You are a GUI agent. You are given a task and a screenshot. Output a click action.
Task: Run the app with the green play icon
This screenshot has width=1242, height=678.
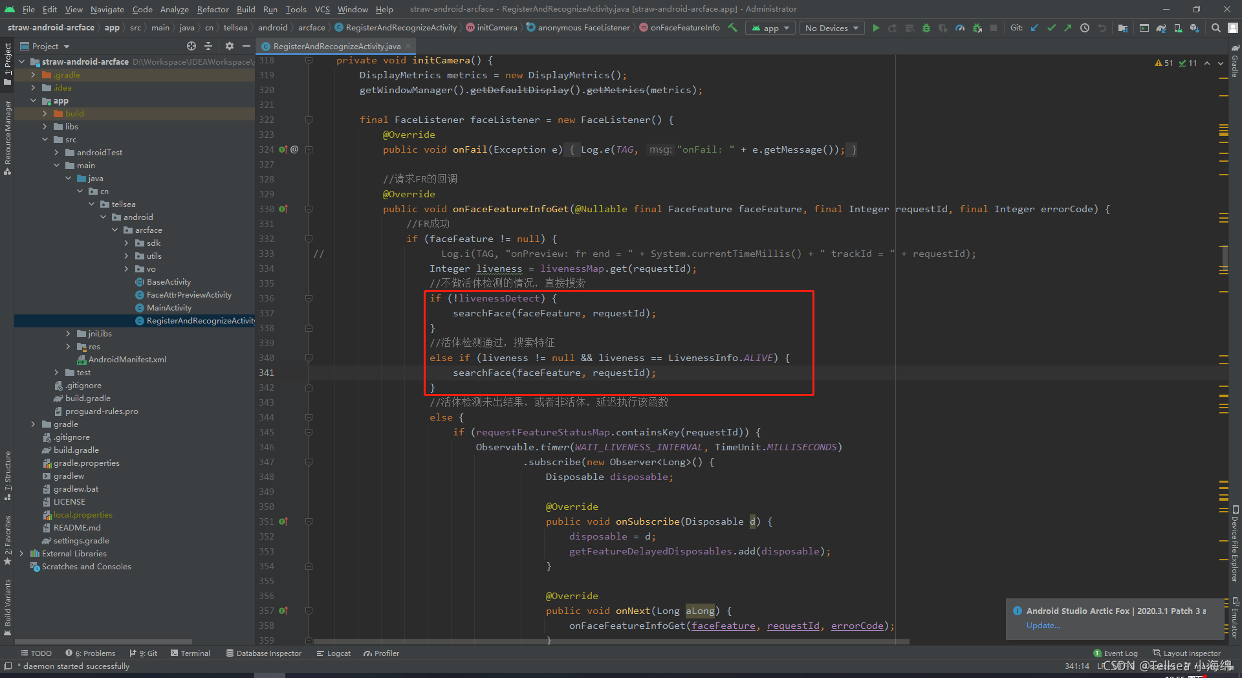[x=876, y=28]
